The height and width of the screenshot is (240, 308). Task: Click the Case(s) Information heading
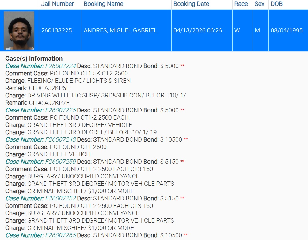tap(34, 59)
